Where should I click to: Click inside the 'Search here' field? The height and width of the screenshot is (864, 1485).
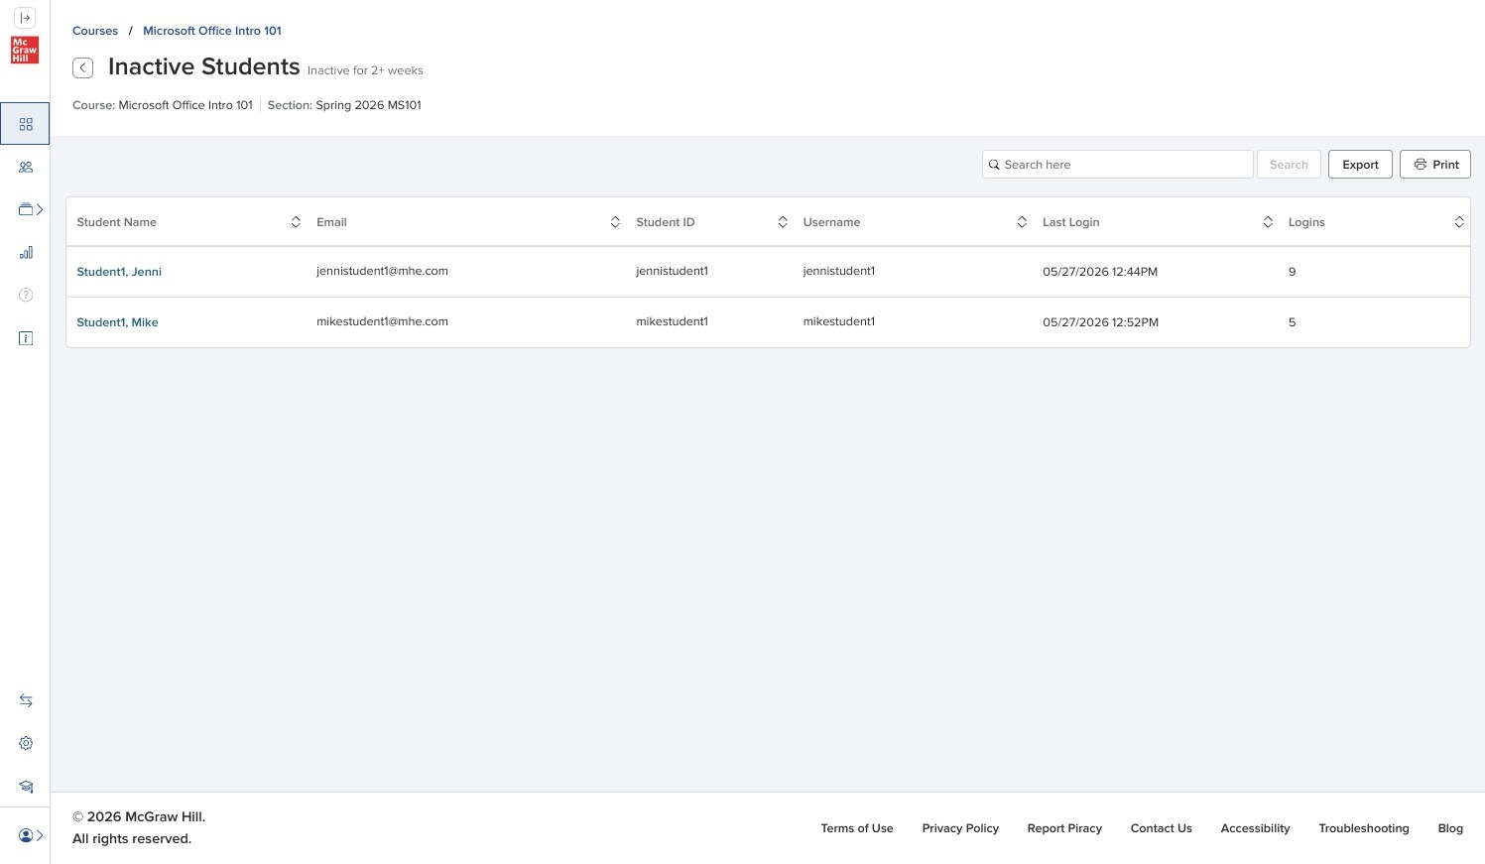[1118, 165]
